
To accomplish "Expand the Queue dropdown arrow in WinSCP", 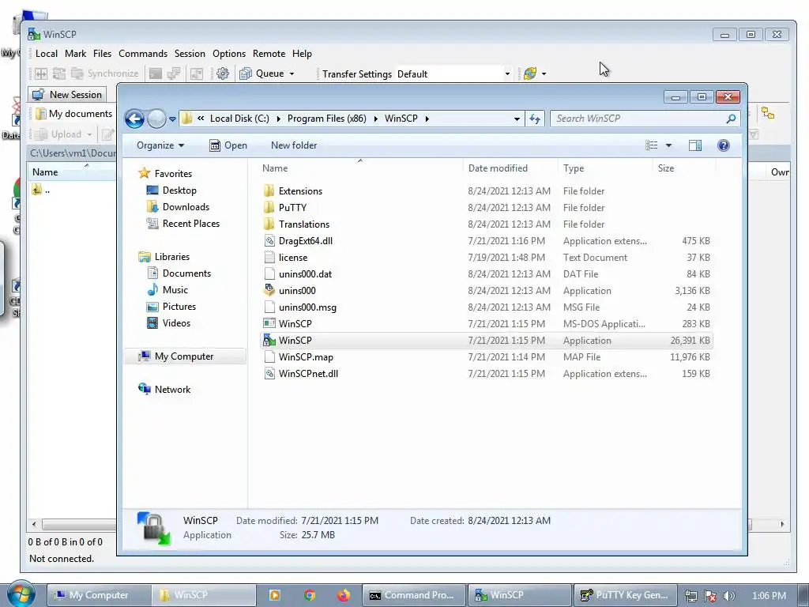I will point(292,74).
